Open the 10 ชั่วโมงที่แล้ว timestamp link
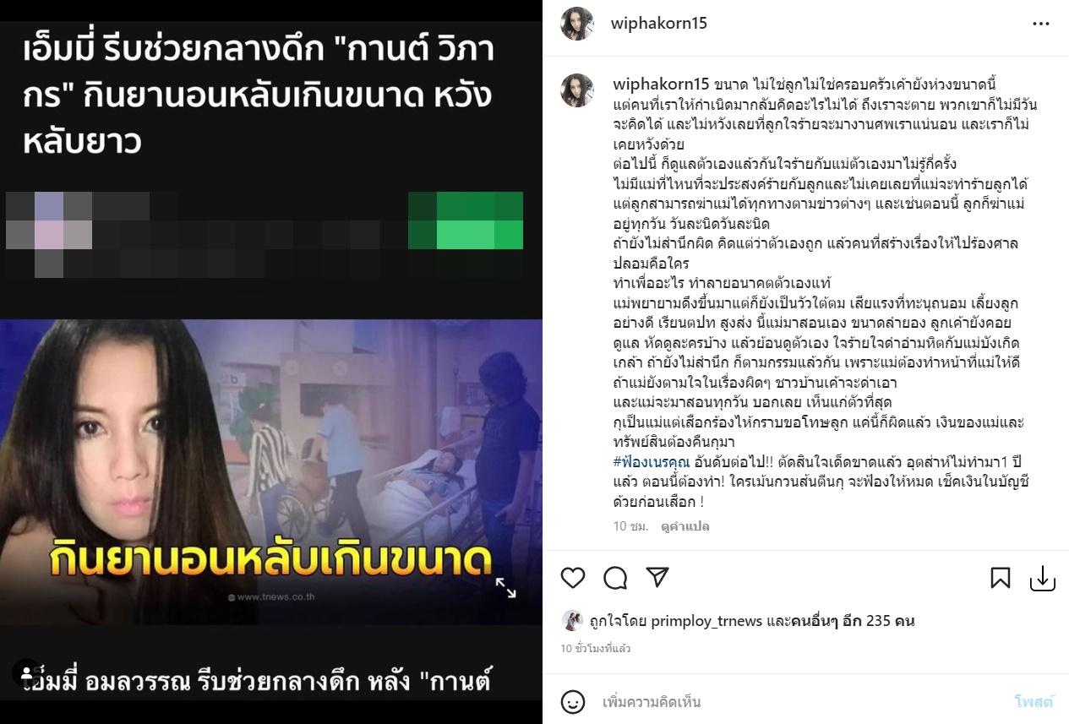This screenshot has height=724, width=1069. click(x=595, y=649)
